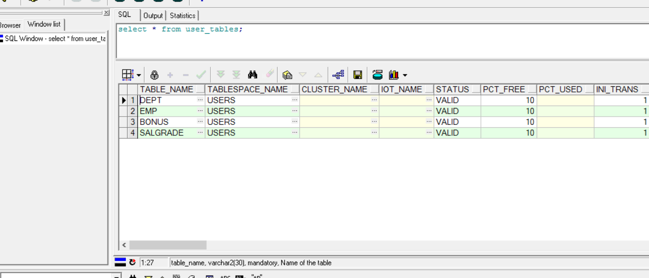Click the status bar blue-black window icon
Viewport: 649px width, 278px height.
pyautogui.click(x=120, y=262)
